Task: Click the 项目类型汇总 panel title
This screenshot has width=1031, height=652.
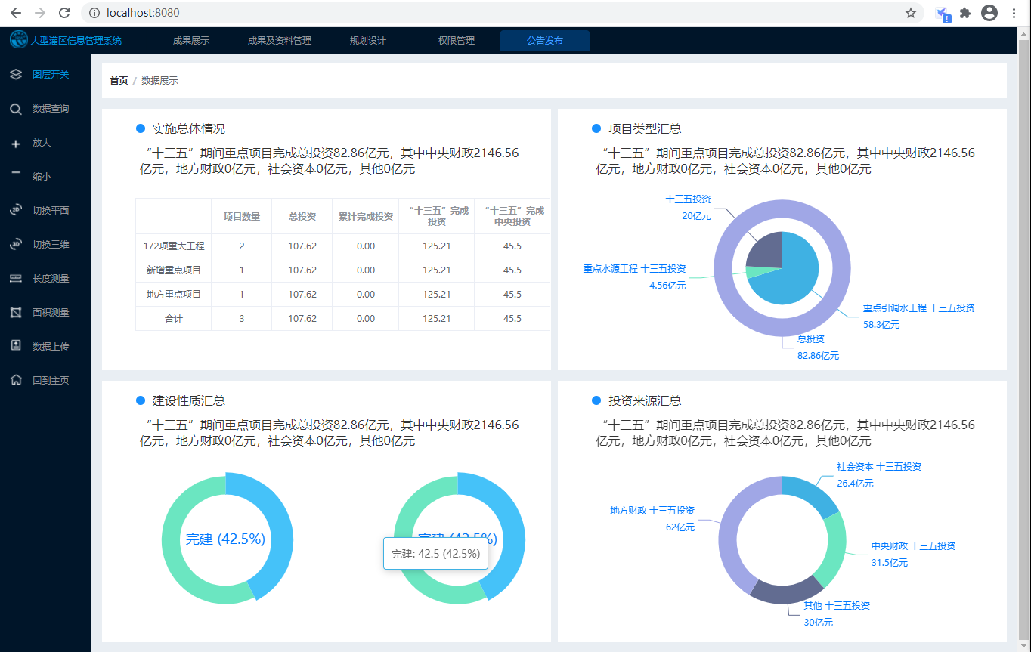Action: coord(645,129)
